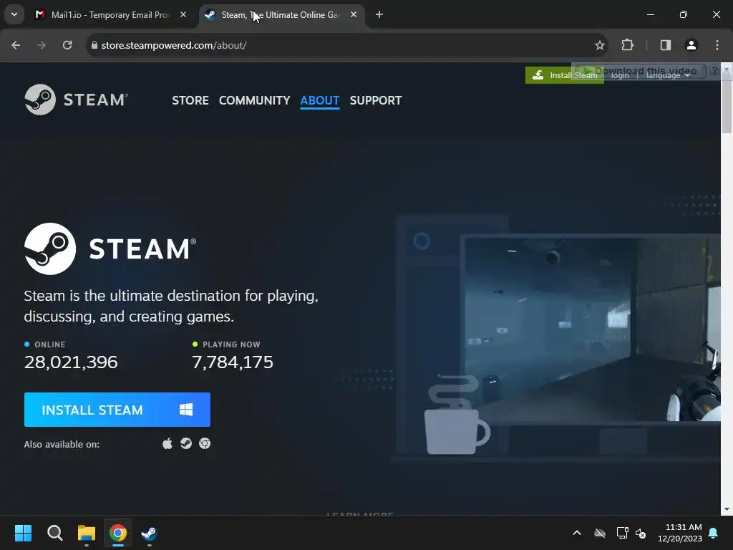This screenshot has width=733, height=550.
Task: Click the Chrome taskbar icon
Action: (118, 533)
